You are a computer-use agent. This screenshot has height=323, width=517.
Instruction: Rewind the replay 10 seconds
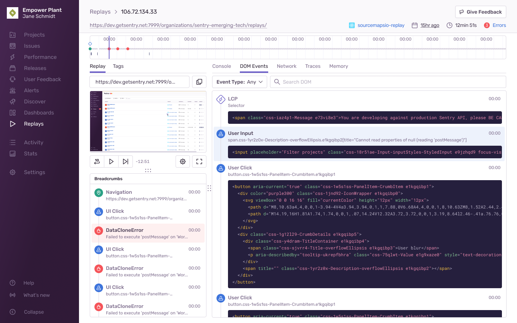[97, 161]
